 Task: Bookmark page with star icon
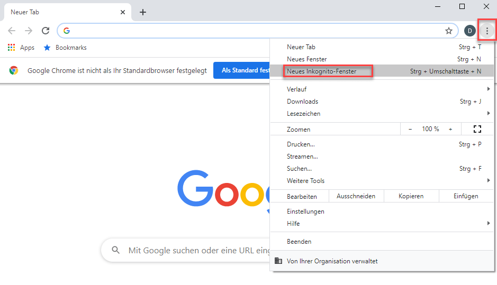[449, 31]
